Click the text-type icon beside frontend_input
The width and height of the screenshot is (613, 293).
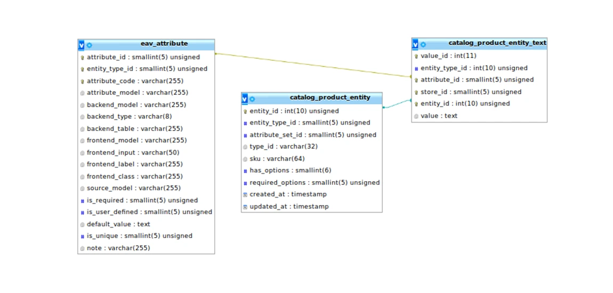click(x=83, y=153)
